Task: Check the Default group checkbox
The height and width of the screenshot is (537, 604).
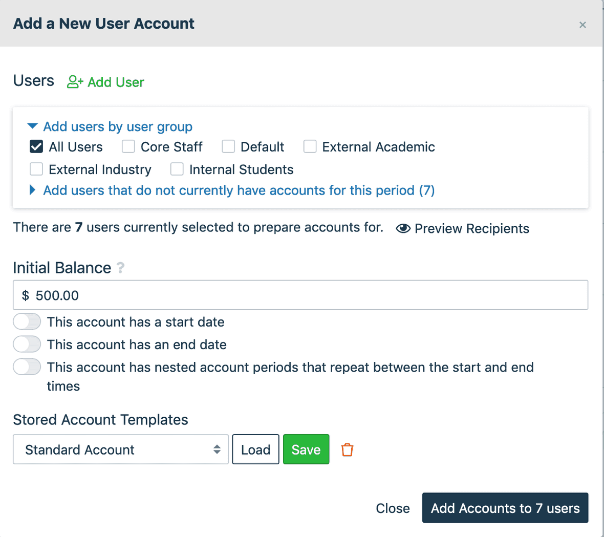Action: coord(228,146)
